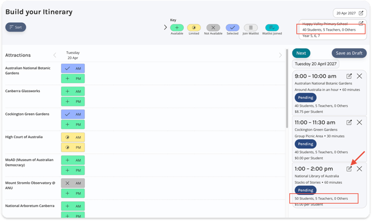Deselect Australian National Botanic Gardens AM slot

point(73,68)
